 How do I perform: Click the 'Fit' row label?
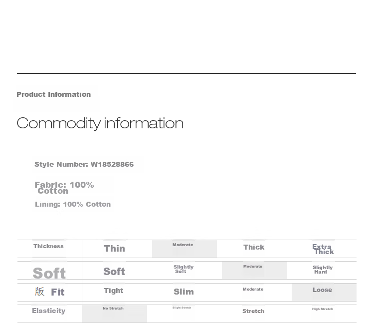point(57,292)
